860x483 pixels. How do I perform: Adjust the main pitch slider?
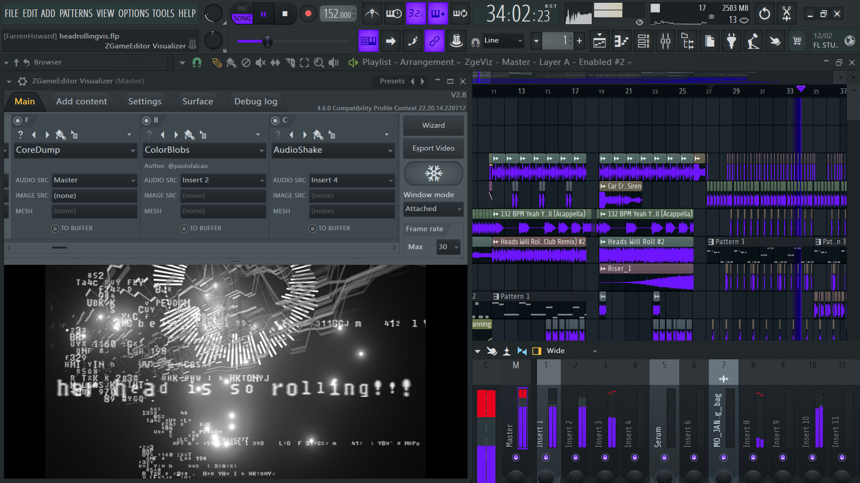[x=267, y=41]
